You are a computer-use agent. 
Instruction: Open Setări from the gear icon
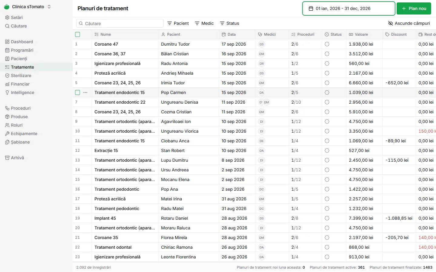click(x=7, y=18)
